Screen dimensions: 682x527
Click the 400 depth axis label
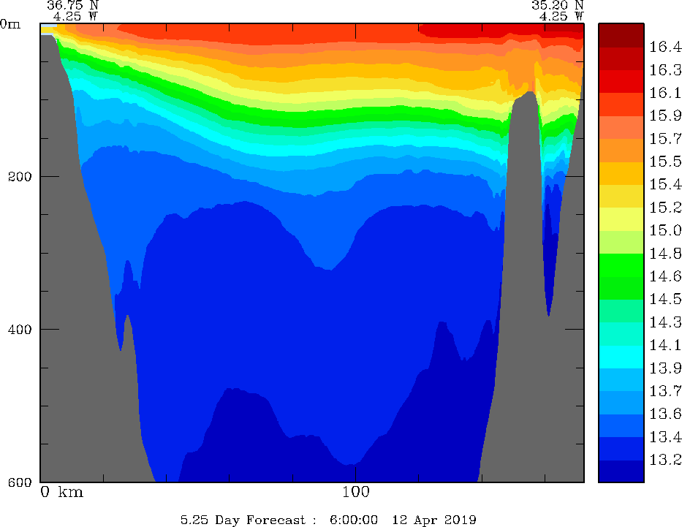[x=20, y=329]
